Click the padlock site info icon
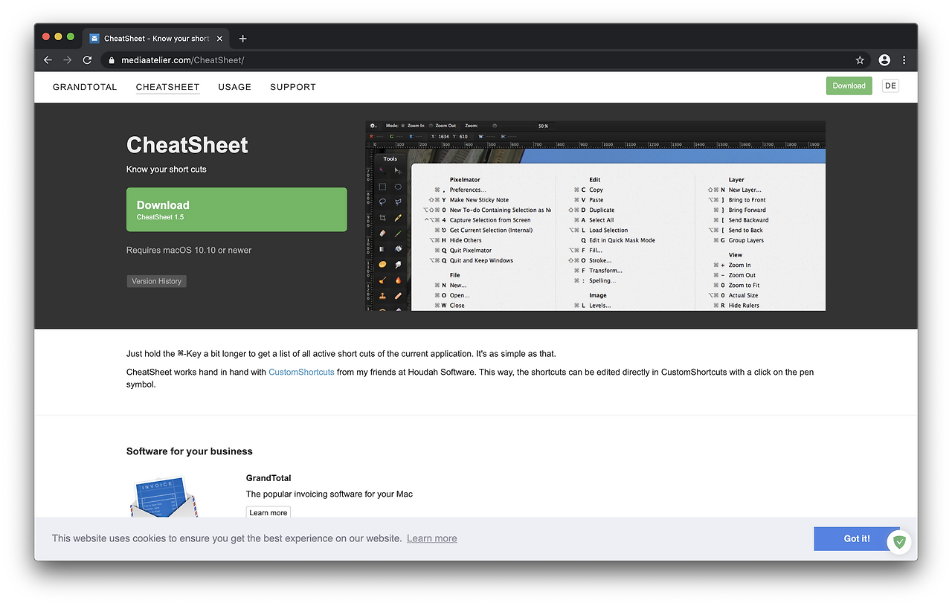This screenshot has height=606, width=952. [x=112, y=60]
